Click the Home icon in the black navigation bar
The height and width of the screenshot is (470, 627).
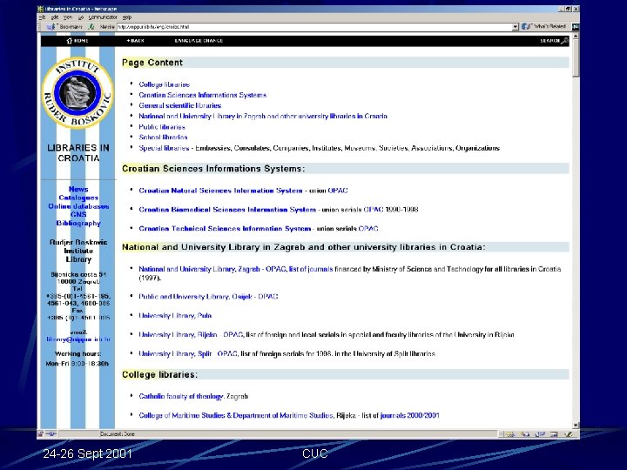pos(69,41)
